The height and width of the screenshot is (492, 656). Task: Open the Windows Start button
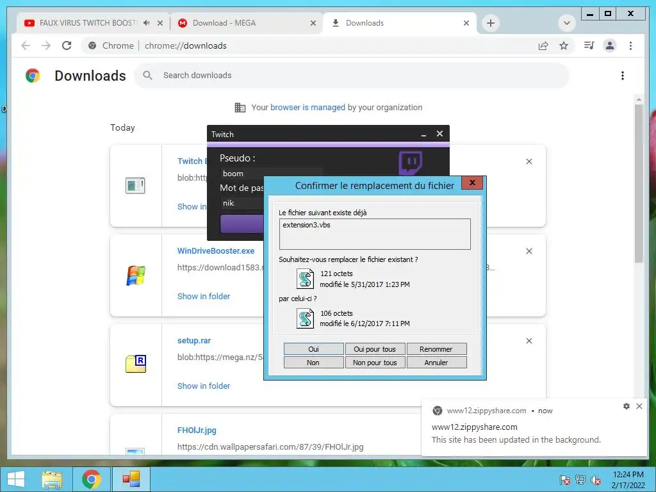click(x=16, y=479)
